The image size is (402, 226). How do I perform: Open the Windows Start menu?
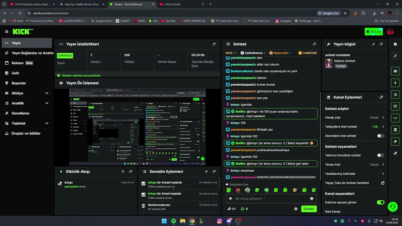pos(164,221)
